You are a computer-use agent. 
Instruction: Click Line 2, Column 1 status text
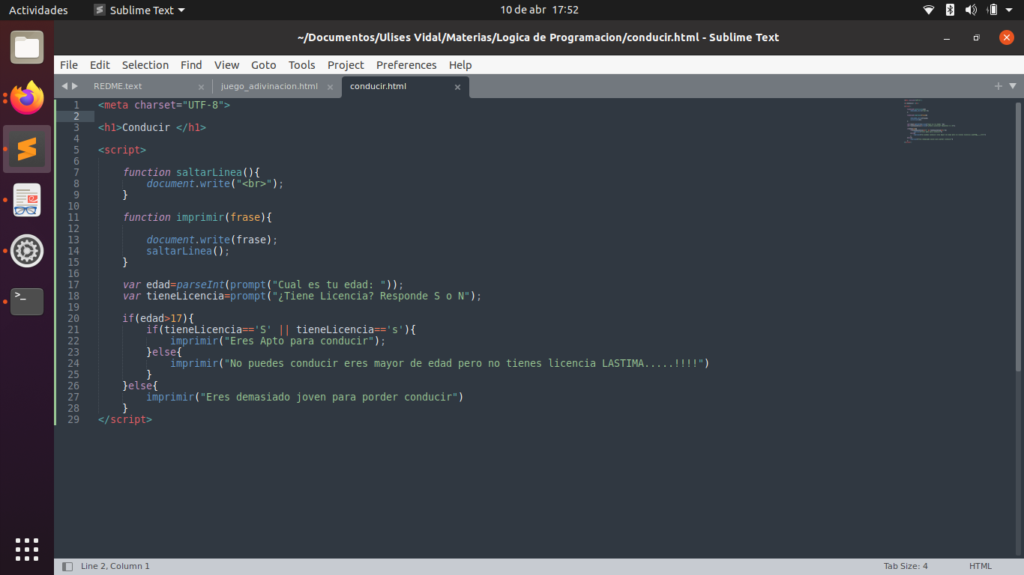coord(115,566)
